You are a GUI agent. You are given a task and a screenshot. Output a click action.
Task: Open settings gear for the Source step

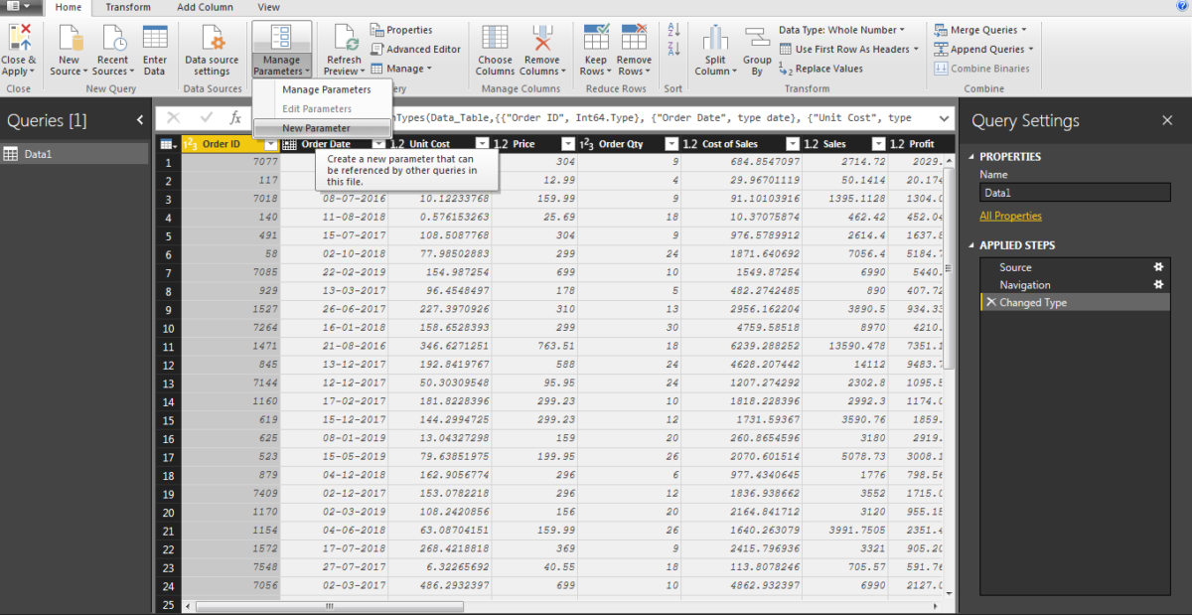click(1158, 266)
